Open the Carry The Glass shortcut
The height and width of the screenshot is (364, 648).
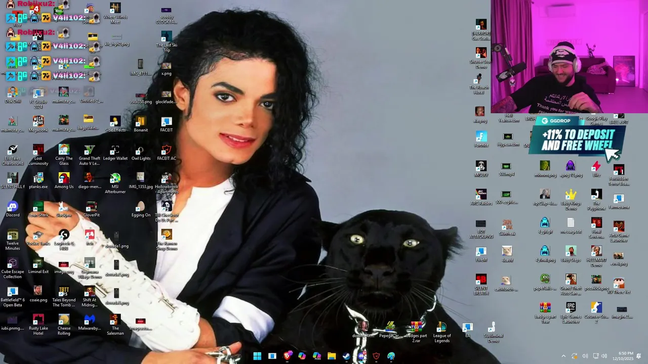pos(64,155)
